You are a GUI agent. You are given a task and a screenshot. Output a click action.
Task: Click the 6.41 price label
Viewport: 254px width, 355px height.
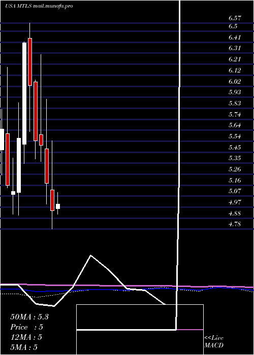click(x=235, y=38)
